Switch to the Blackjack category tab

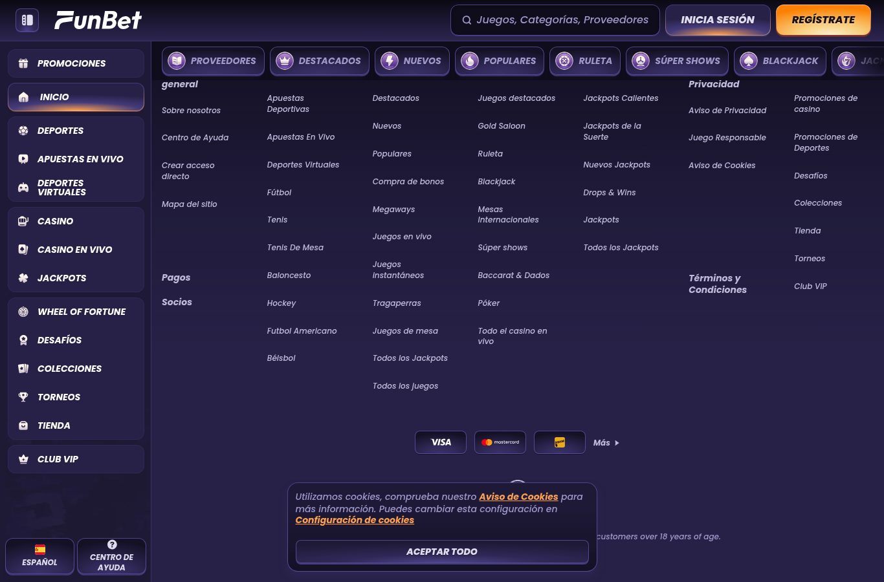pyautogui.click(x=780, y=61)
